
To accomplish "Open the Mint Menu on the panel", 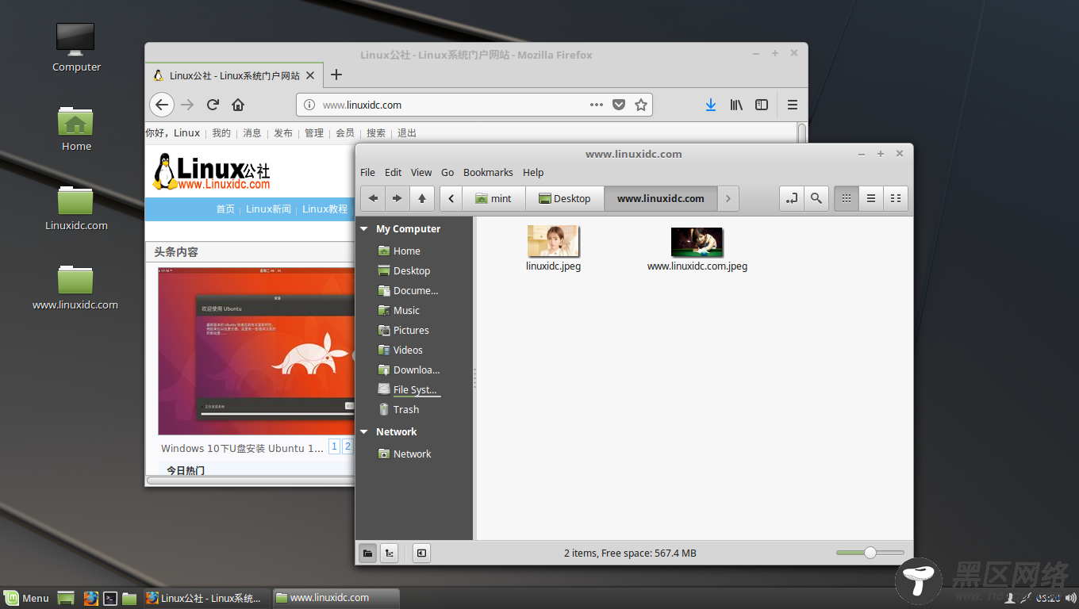I will [27, 598].
